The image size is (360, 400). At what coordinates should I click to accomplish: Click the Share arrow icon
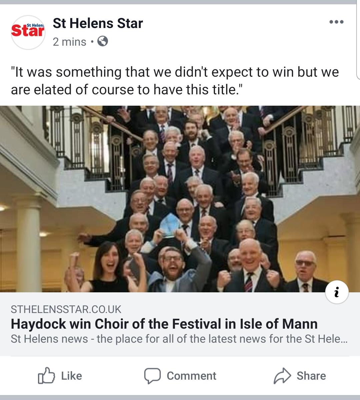click(x=282, y=376)
